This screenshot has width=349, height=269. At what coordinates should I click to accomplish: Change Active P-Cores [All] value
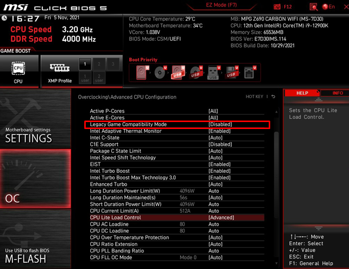coord(213,111)
